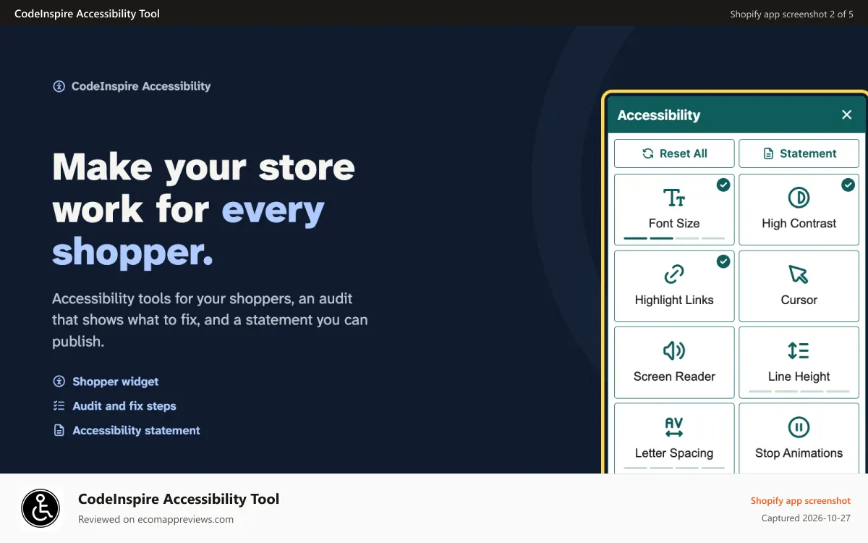
Task: Click the cursor arrow icon
Action: click(x=799, y=274)
